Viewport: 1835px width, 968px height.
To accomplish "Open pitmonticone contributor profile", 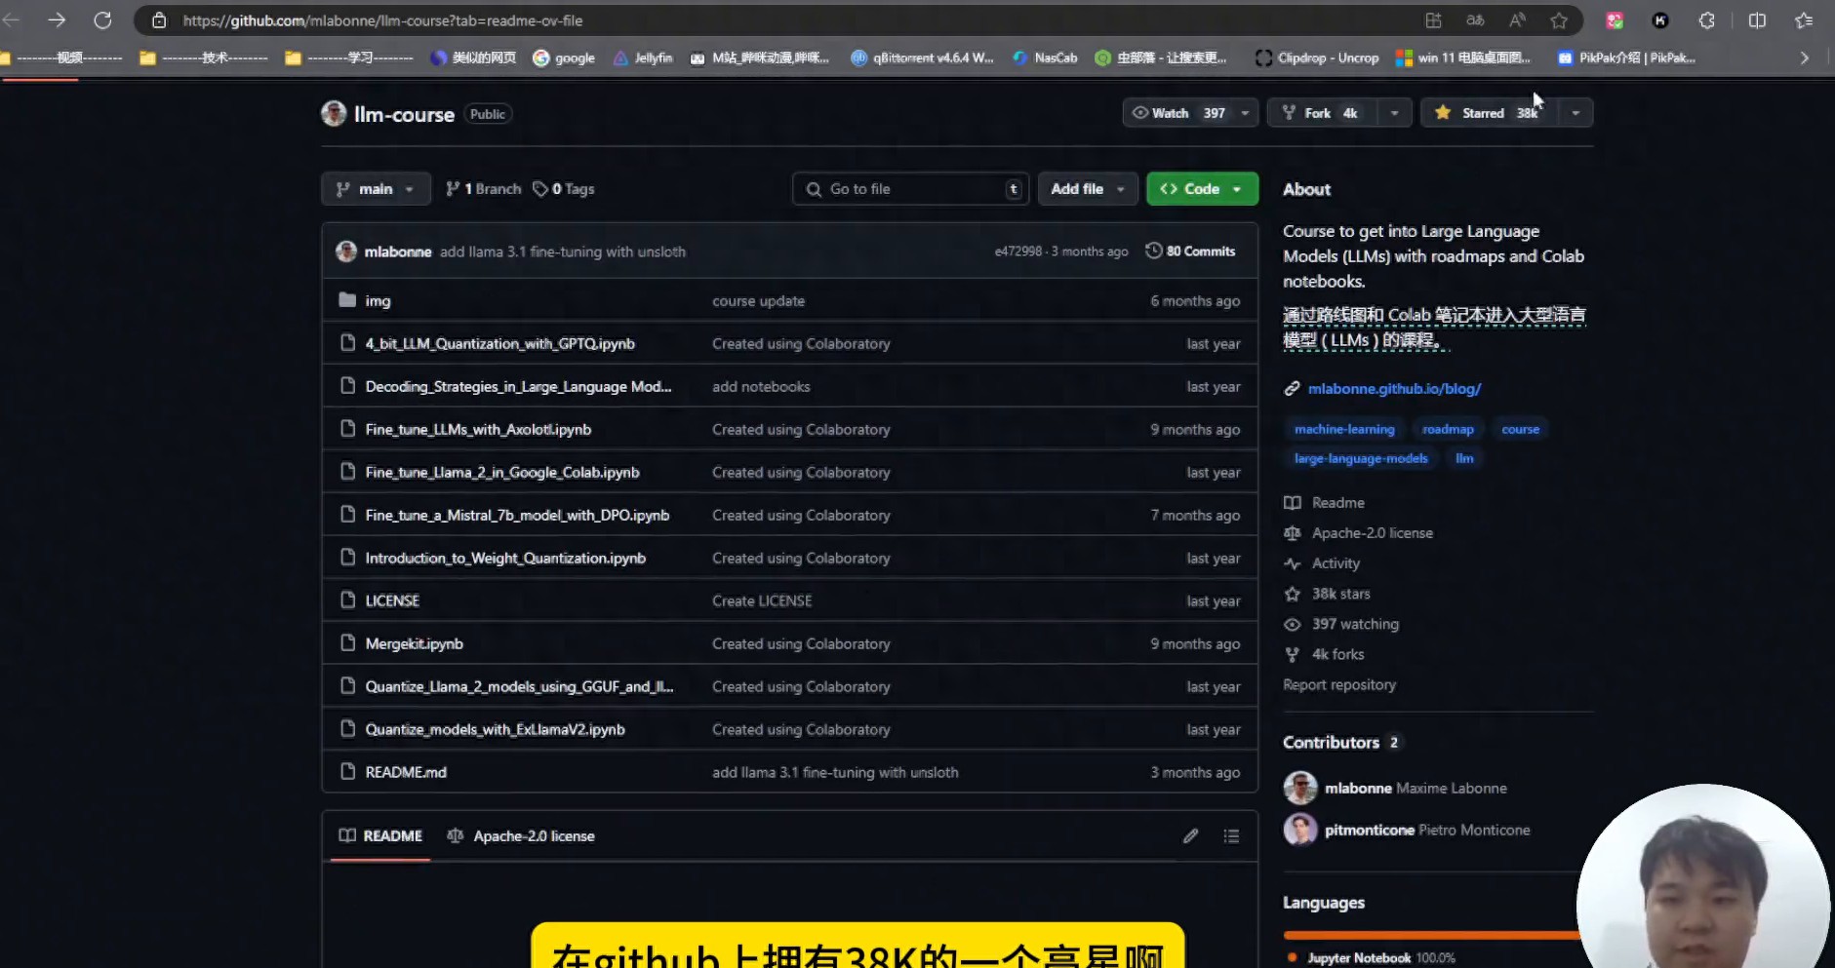I will point(1369,831).
